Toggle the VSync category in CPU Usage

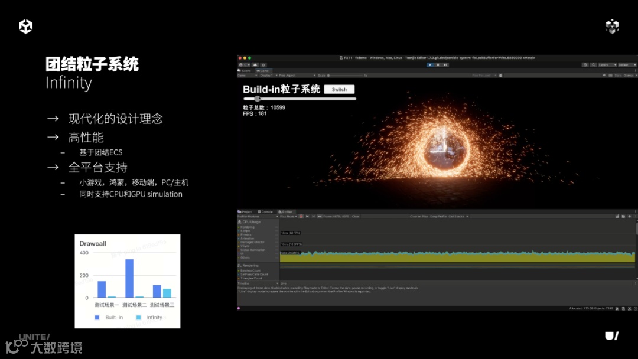[244, 246]
